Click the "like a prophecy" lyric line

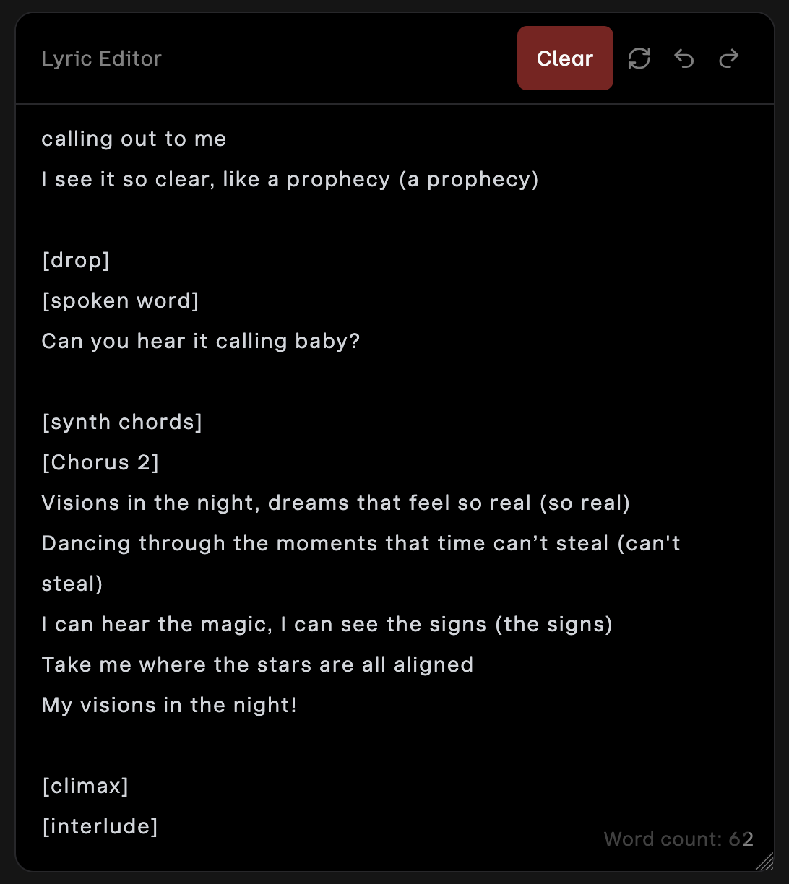click(x=290, y=179)
